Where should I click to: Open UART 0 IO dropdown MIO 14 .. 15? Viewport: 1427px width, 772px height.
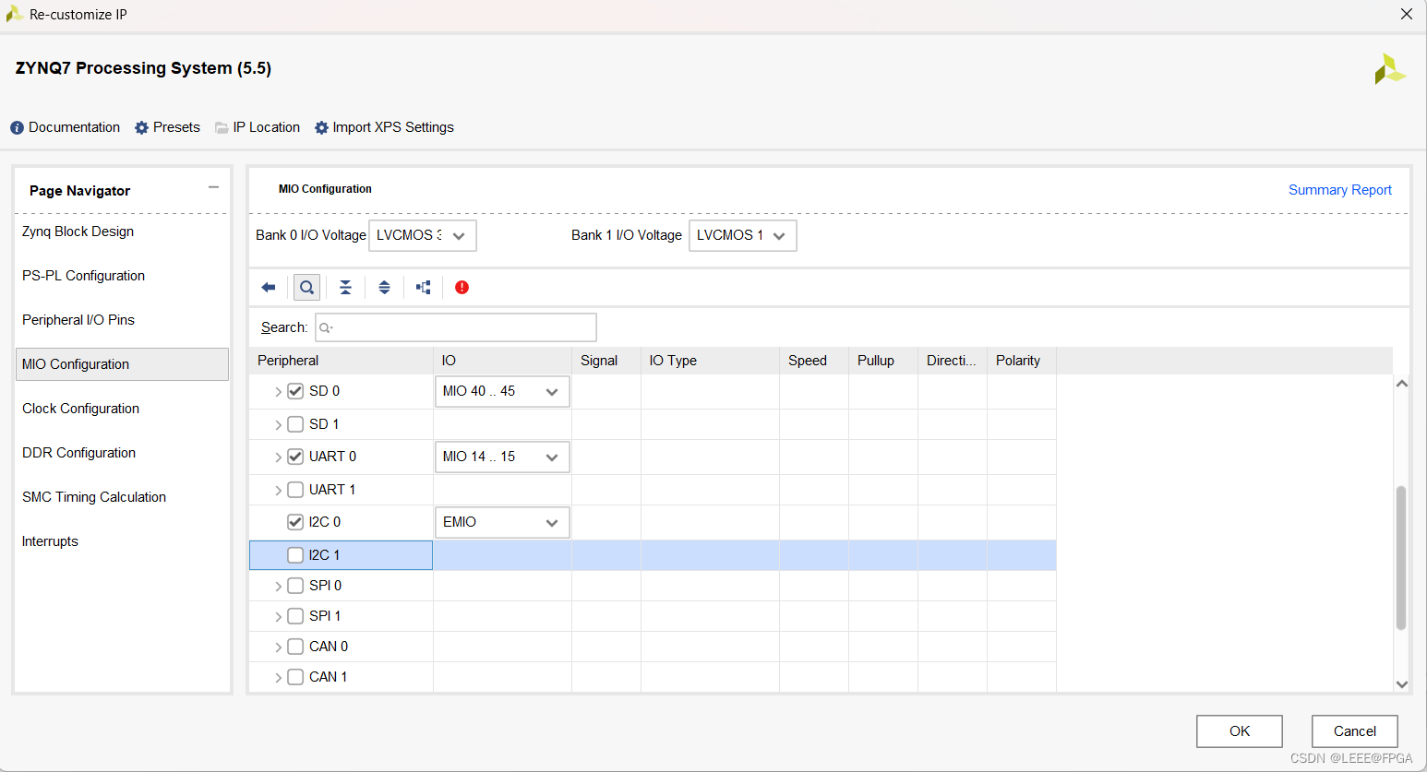[502, 457]
